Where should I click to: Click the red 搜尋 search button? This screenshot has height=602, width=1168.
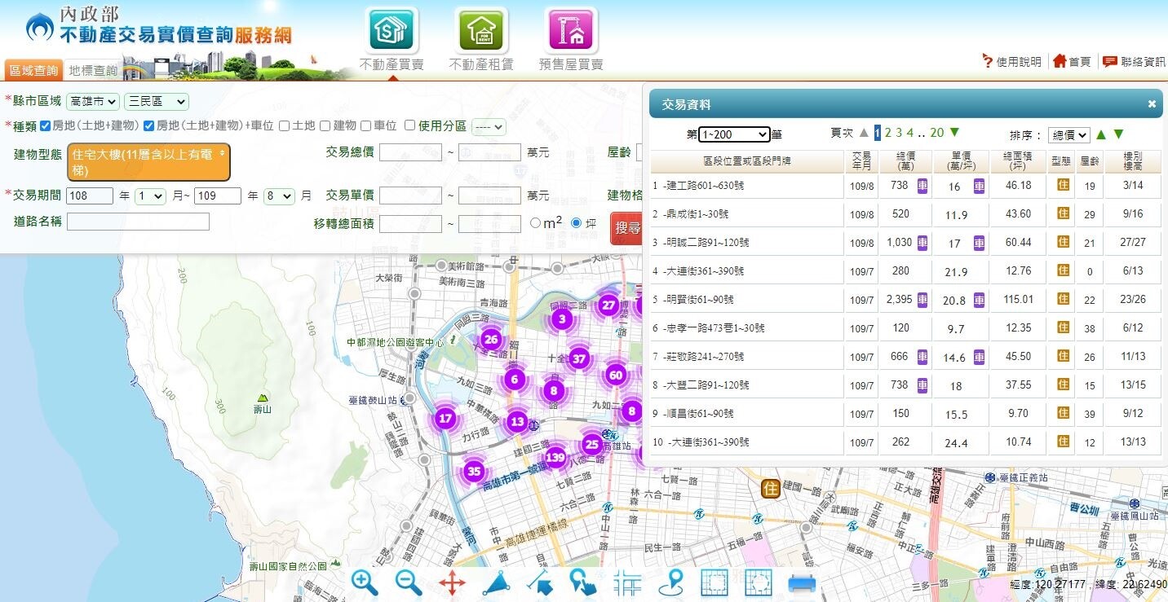[x=626, y=228]
